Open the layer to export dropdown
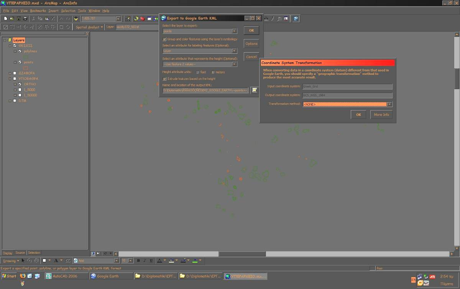This screenshot has height=289, width=460. click(x=234, y=31)
